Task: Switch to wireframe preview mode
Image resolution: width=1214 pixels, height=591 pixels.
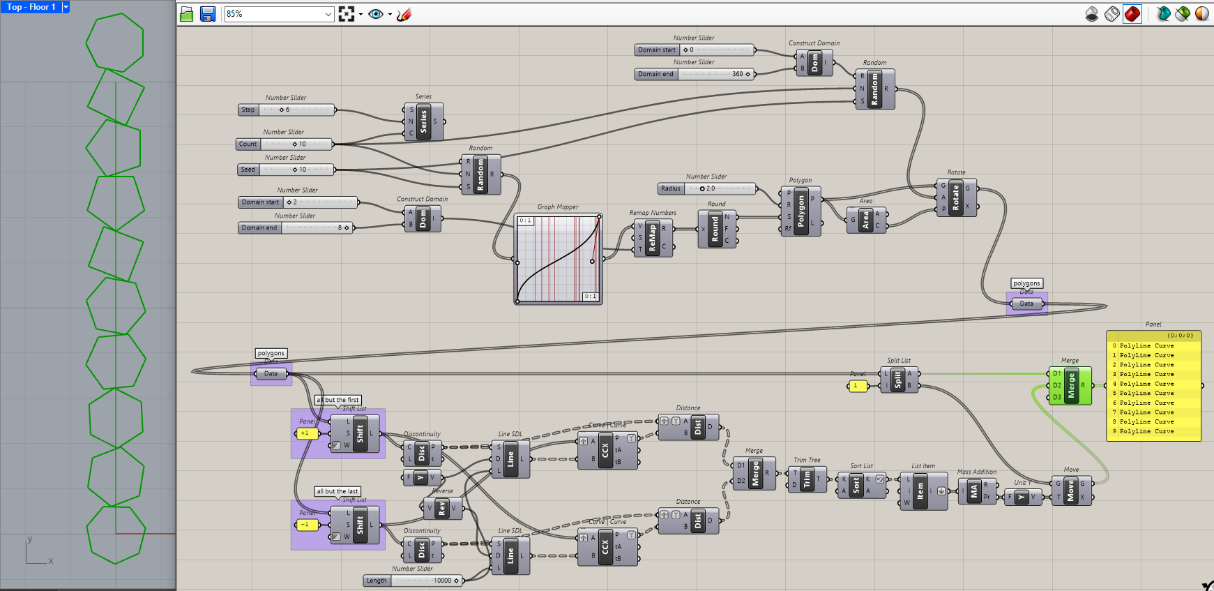Action: coord(1112,14)
